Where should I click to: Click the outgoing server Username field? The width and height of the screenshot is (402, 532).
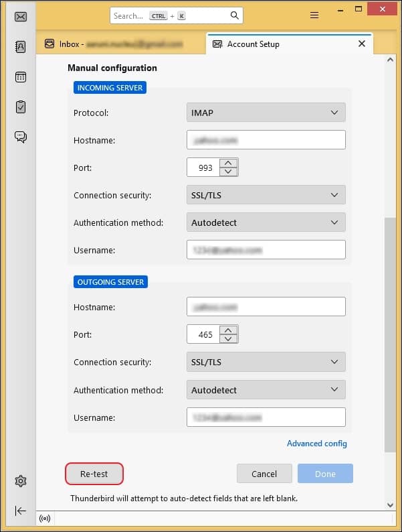pos(266,417)
